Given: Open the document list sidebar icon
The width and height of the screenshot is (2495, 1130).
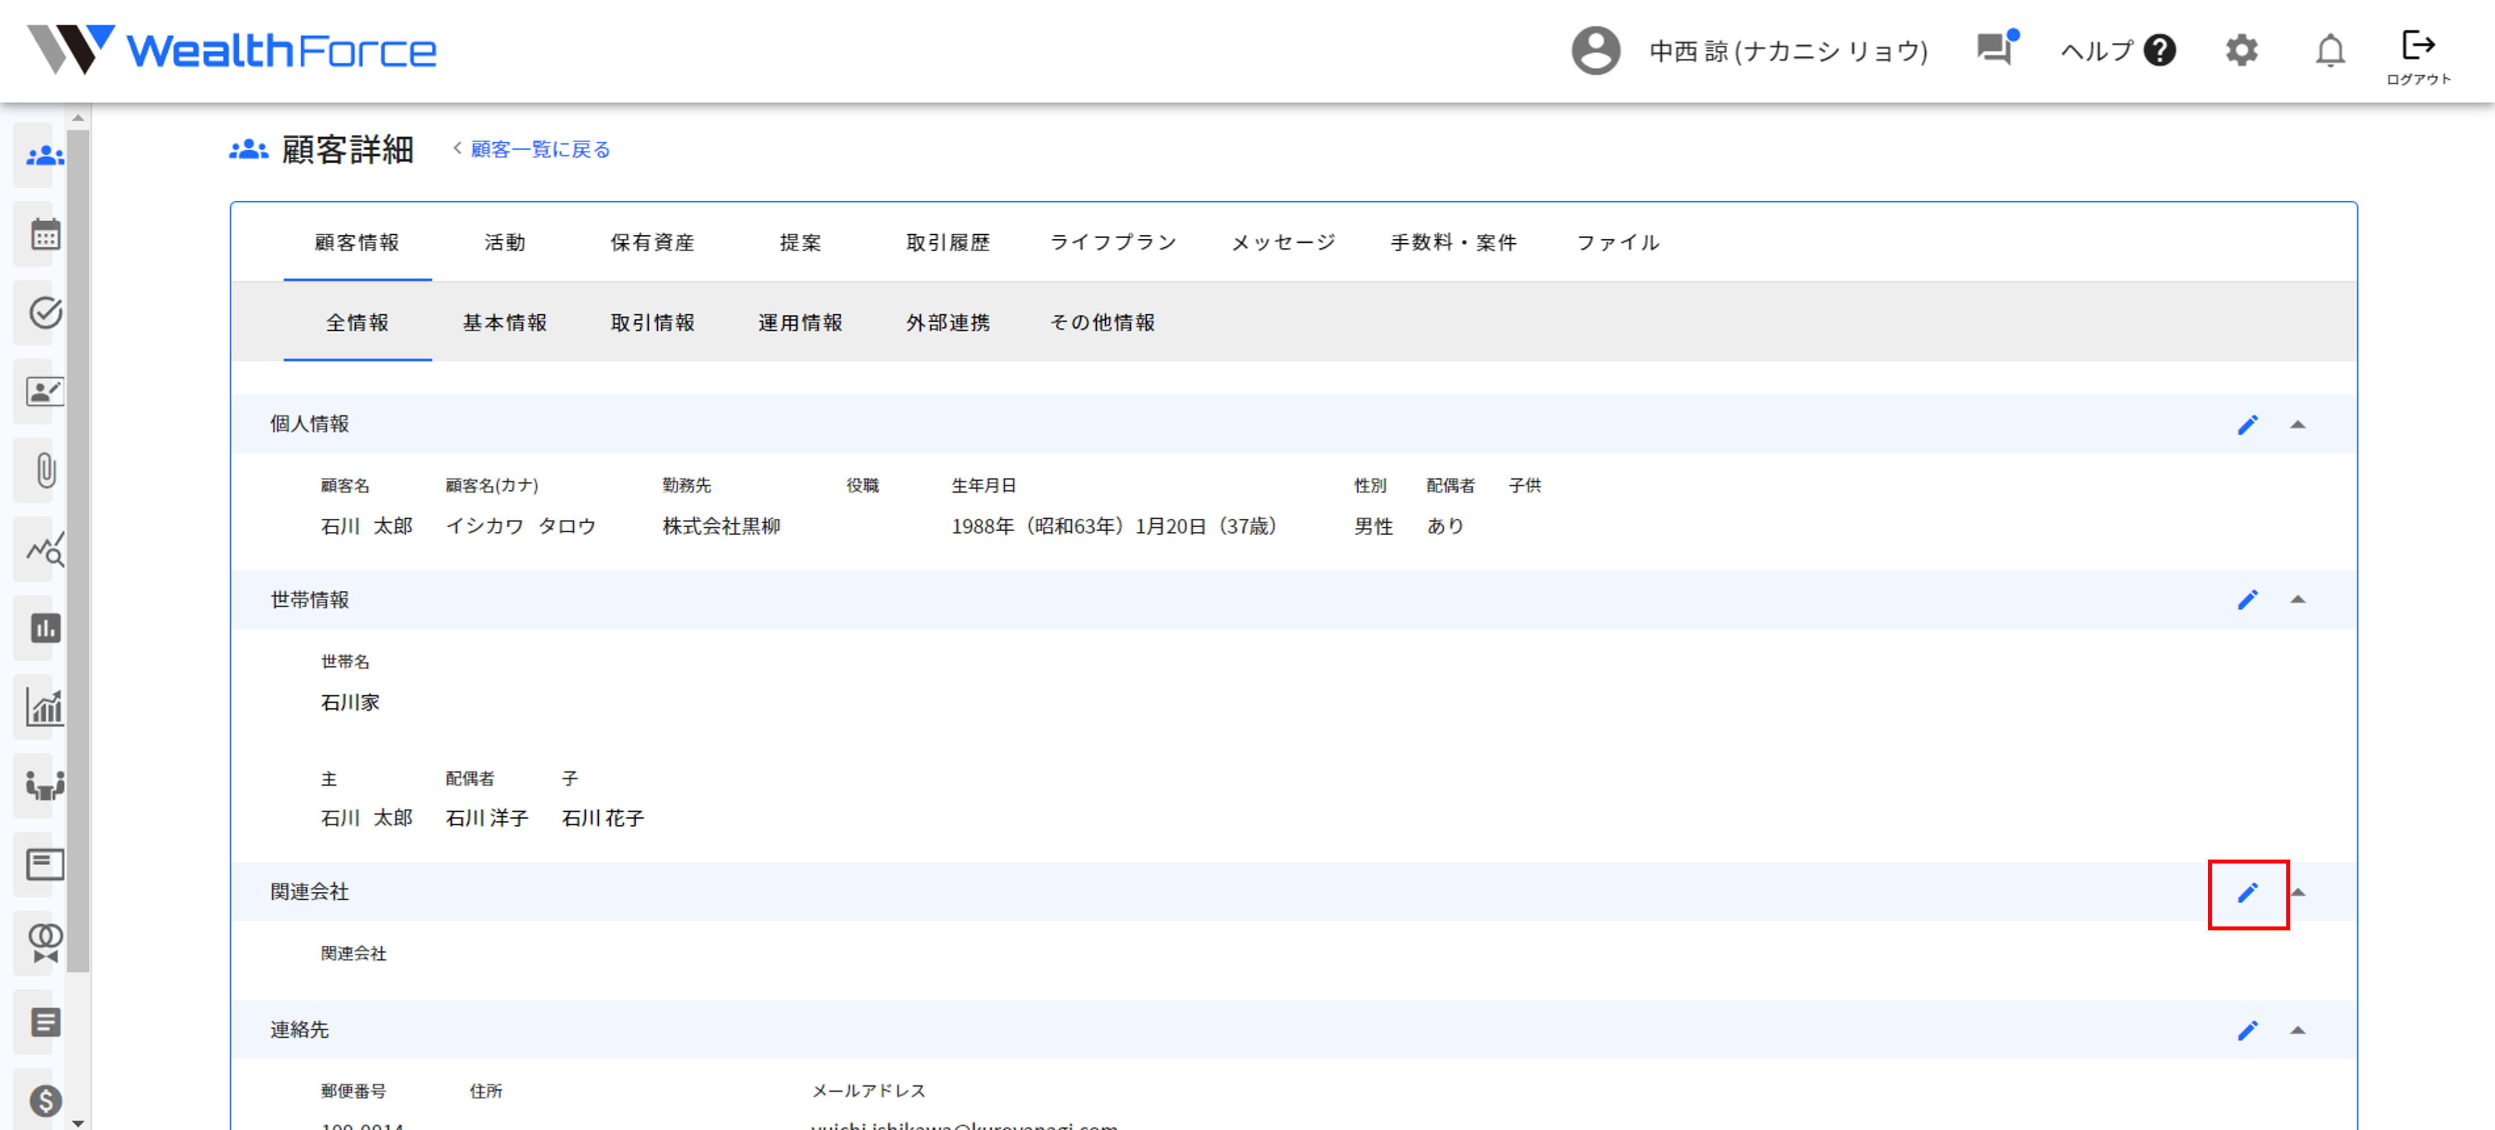Looking at the screenshot, I should 45,1022.
